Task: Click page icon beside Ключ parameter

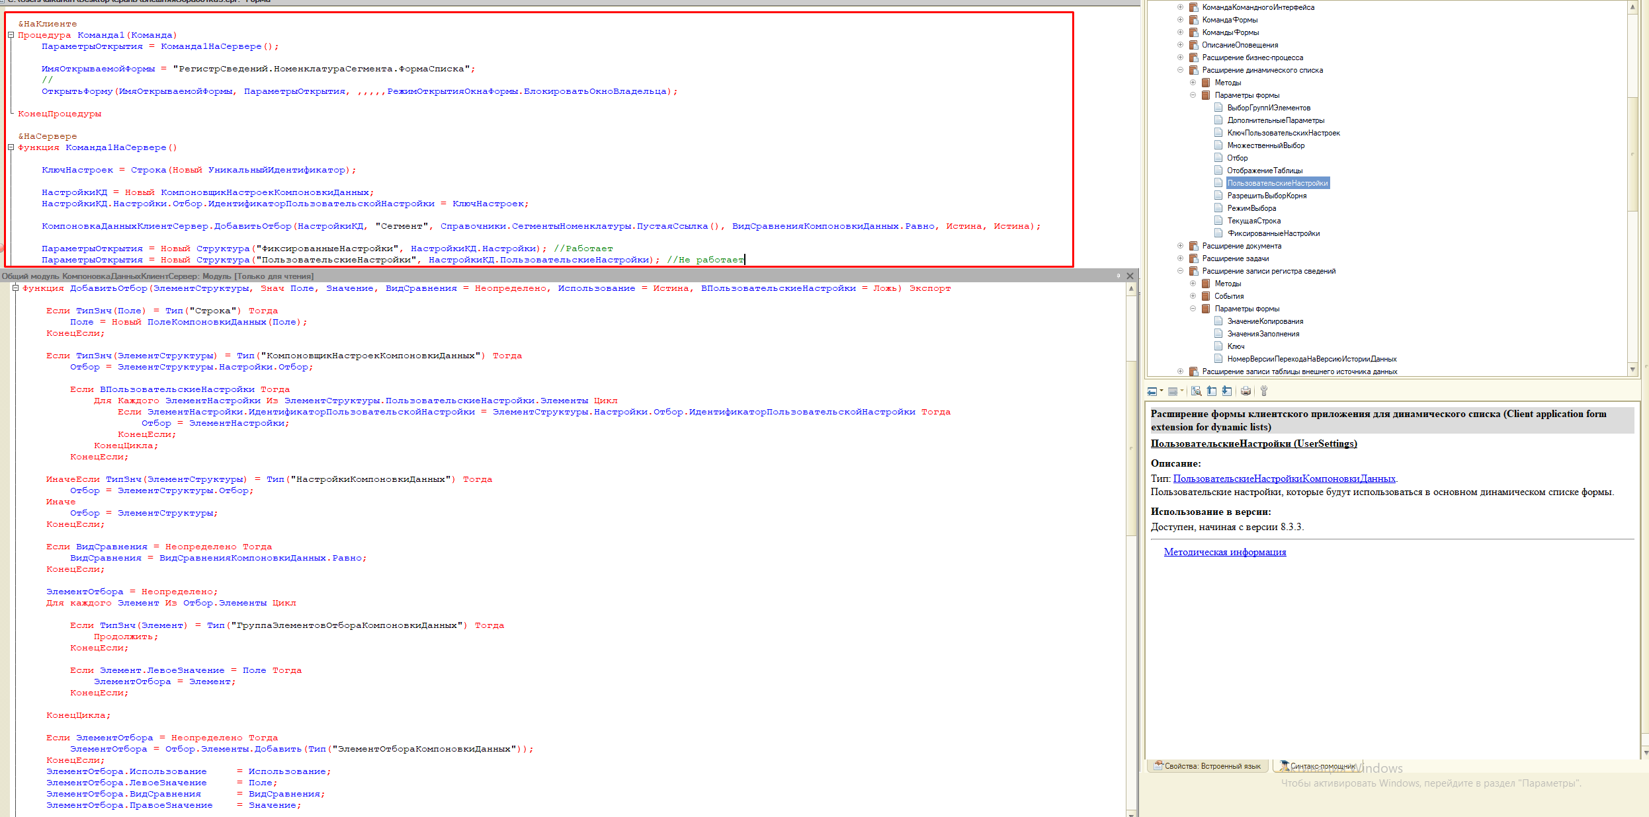Action: pos(1218,346)
